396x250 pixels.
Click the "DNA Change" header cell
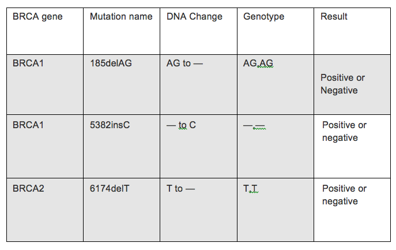194,17
